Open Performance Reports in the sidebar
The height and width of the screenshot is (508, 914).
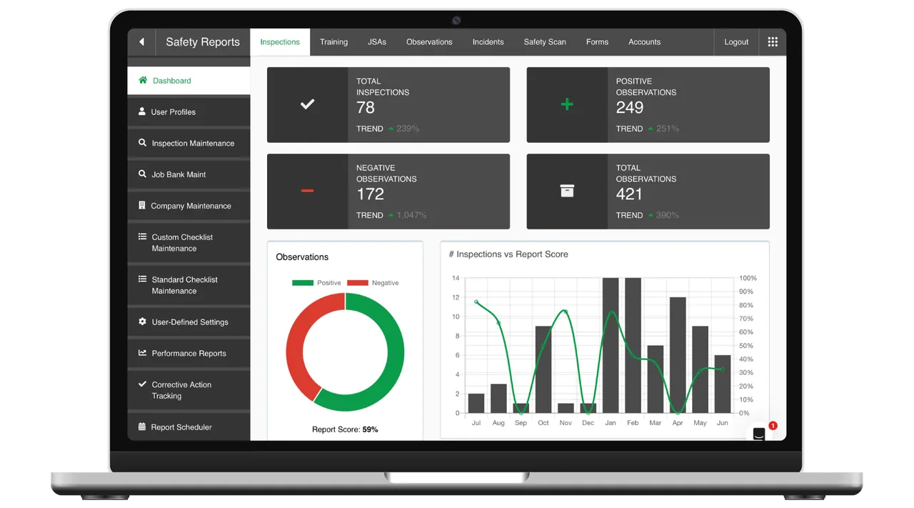[x=189, y=354]
